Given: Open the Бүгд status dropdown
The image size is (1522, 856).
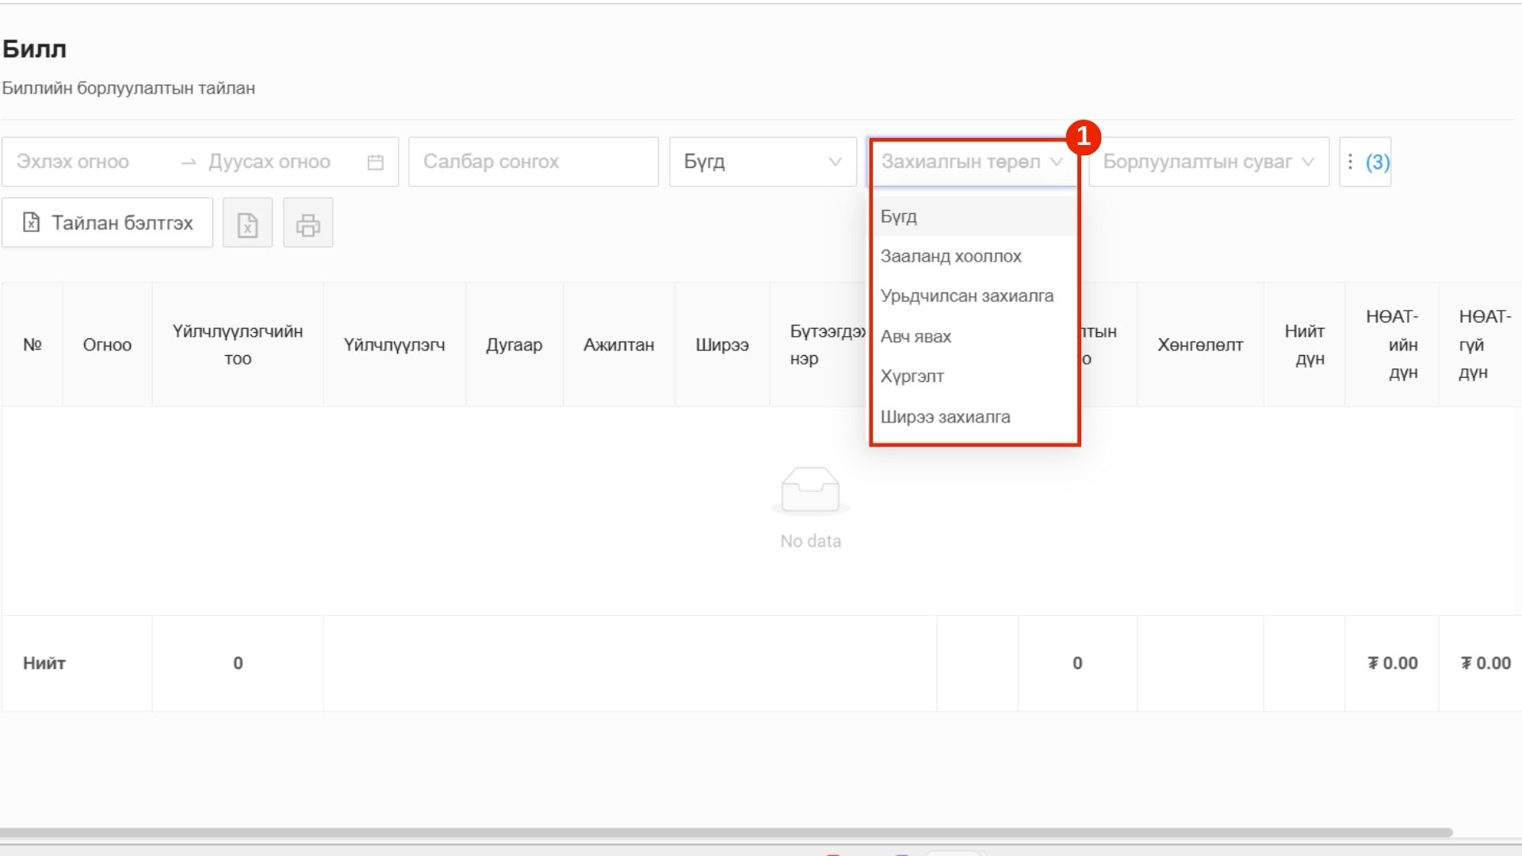Looking at the screenshot, I should coord(762,162).
